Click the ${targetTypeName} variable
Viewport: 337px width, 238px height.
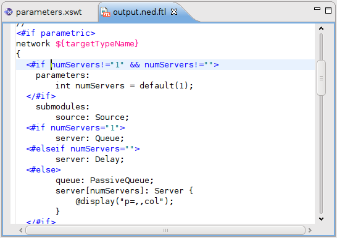[x=97, y=44]
